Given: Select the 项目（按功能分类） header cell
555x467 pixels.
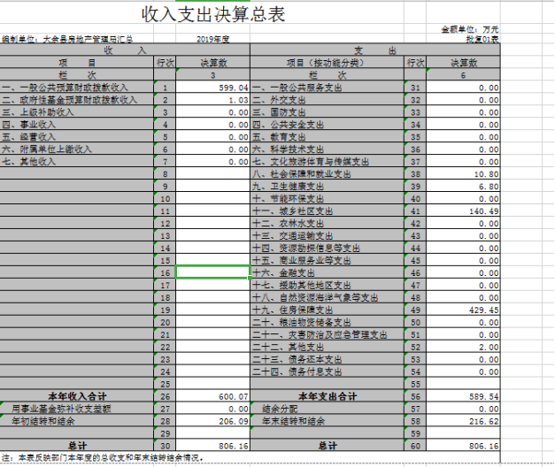Looking at the screenshot, I should click(326, 63).
